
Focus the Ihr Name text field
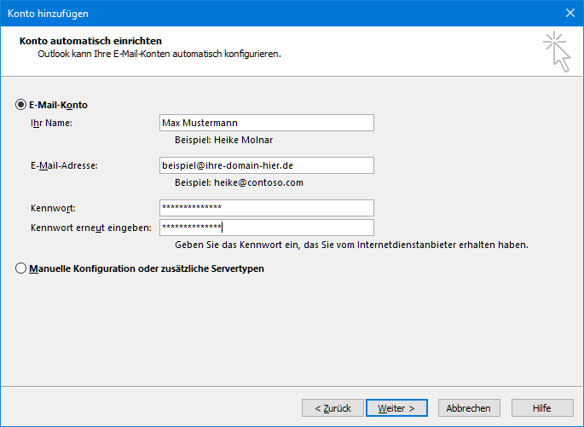click(x=266, y=123)
